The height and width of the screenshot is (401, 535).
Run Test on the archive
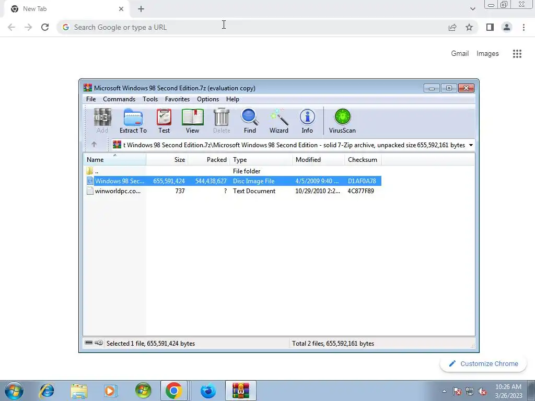point(164,121)
